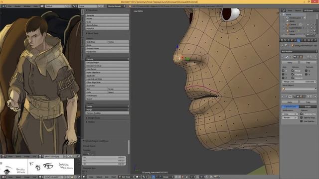Viewport: 319px width, 179px height.
Task: Toggle Optimal Display checkbox
Action: [301, 117]
